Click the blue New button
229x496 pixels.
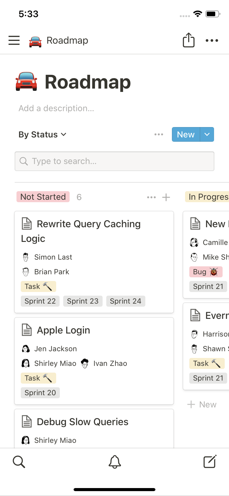(186, 134)
